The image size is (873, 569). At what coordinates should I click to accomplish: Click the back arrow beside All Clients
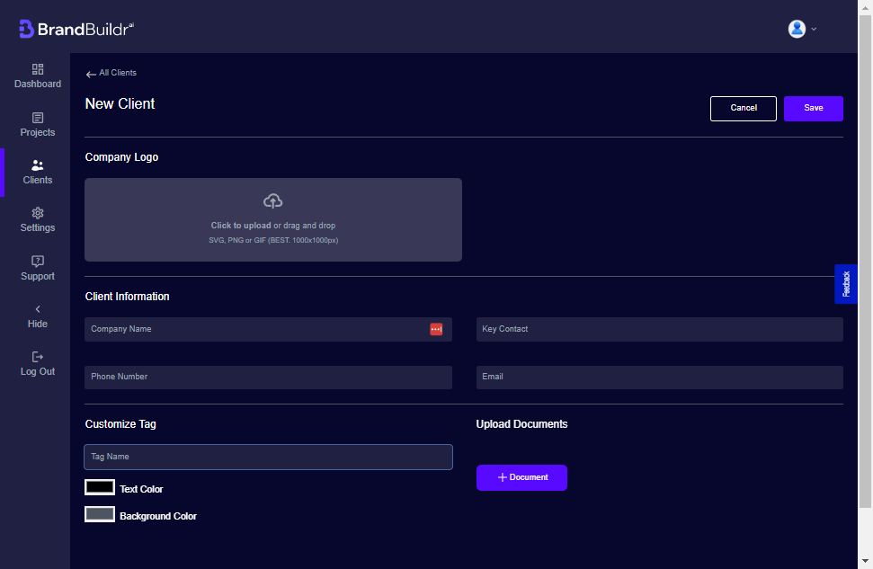tap(91, 74)
